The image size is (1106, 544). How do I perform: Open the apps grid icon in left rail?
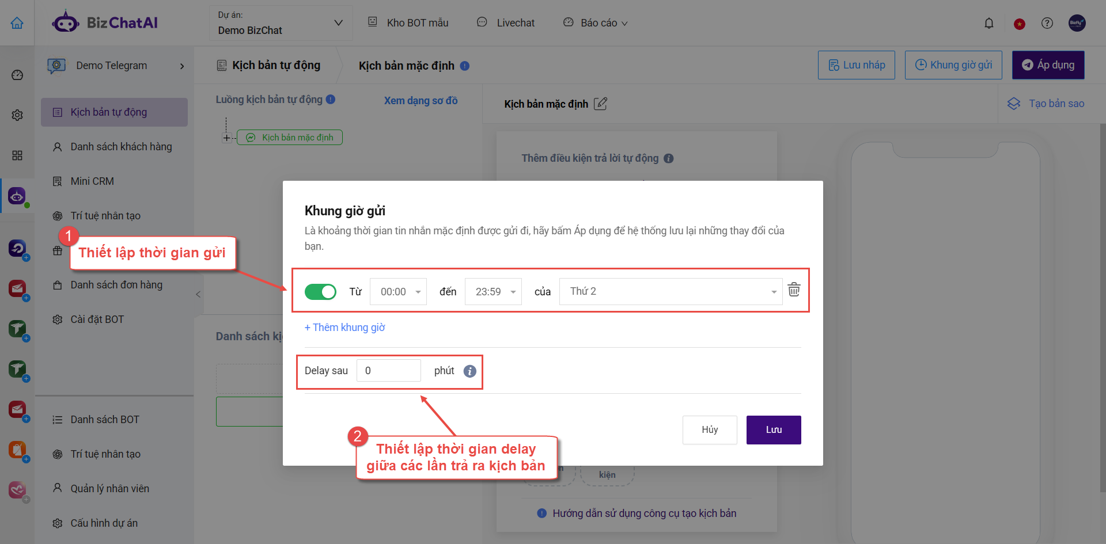(x=17, y=155)
